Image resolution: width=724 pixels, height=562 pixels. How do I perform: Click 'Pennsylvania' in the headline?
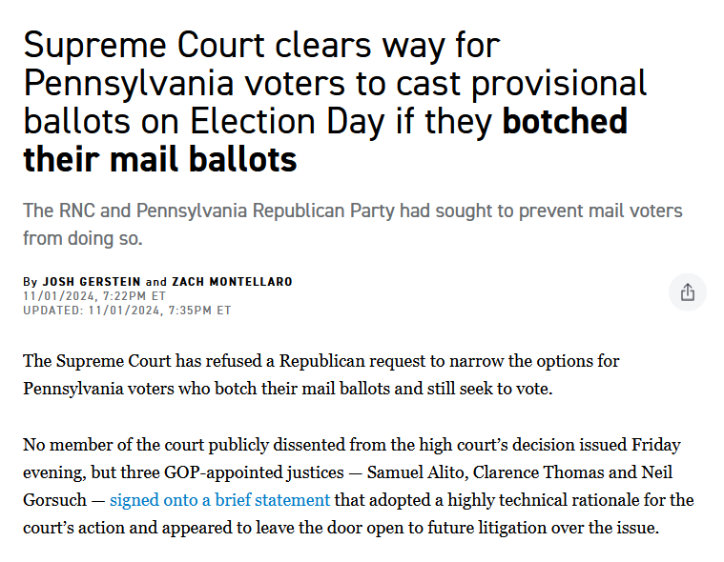coord(129,85)
